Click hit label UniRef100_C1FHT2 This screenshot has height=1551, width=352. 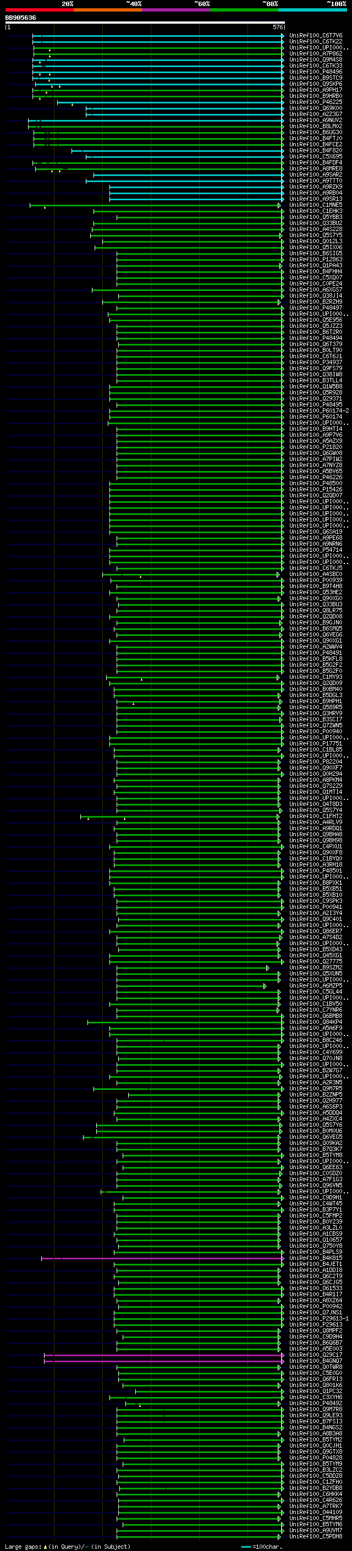click(x=316, y=816)
